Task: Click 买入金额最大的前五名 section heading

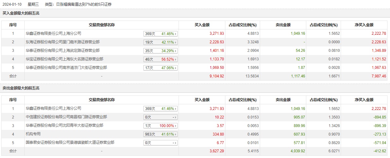Action: click(21, 13)
